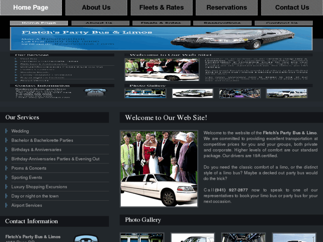Click the black stretch limo in the banner
Viewport: 323px width, 242px height.
click(233, 39)
